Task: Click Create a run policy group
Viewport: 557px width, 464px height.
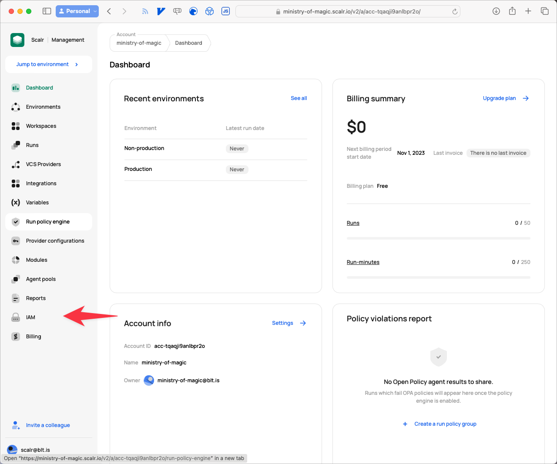Action: pos(445,424)
